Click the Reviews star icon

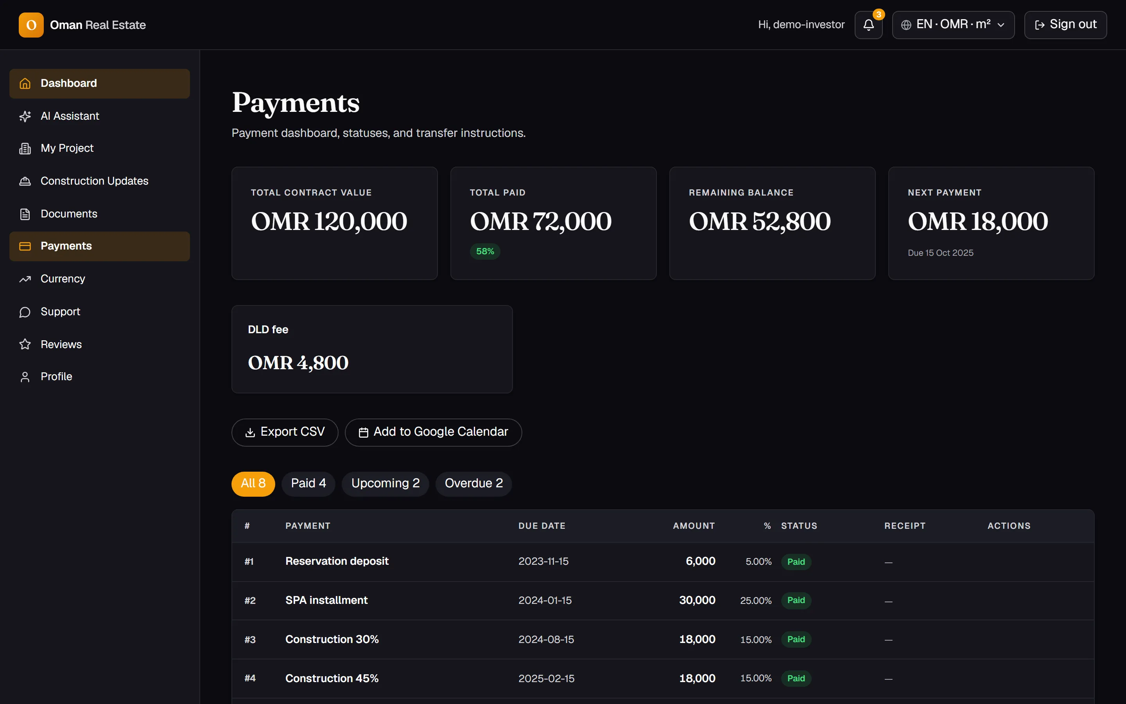point(25,344)
